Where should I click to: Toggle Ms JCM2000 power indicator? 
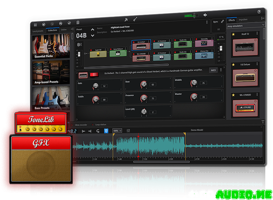tap(134, 54)
